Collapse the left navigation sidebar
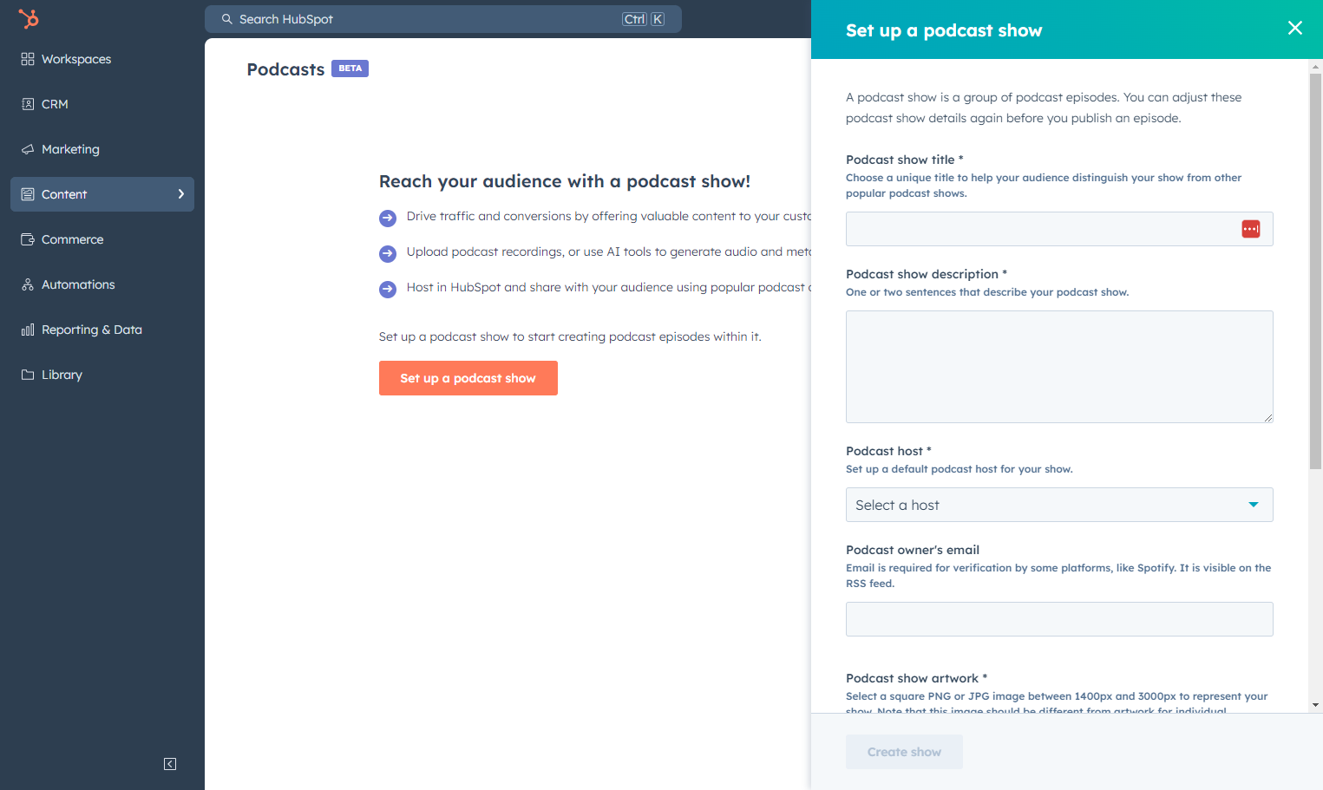The width and height of the screenshot is (1323, 790). (x=170, y=764)
